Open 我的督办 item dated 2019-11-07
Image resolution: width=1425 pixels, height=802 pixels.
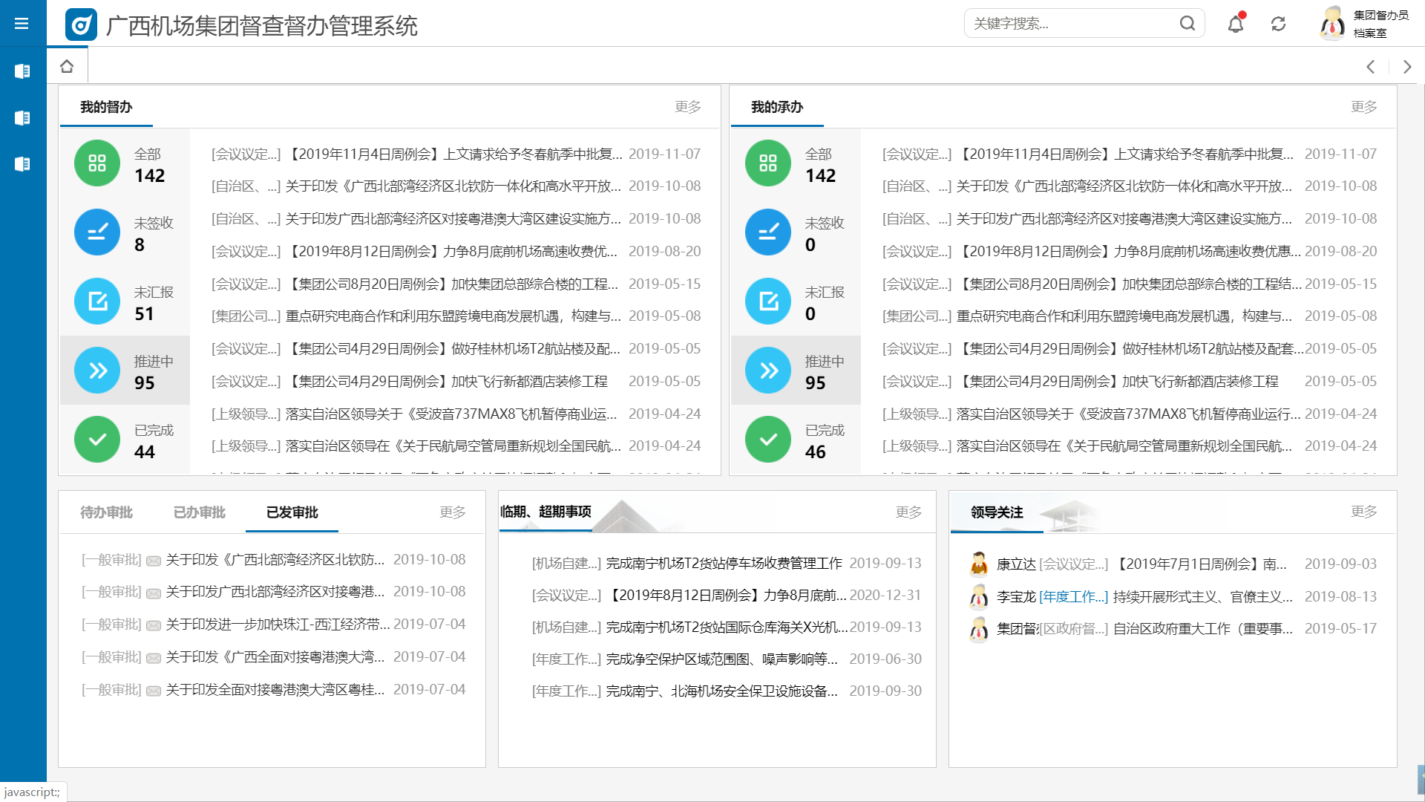click(x=456, y=154)
